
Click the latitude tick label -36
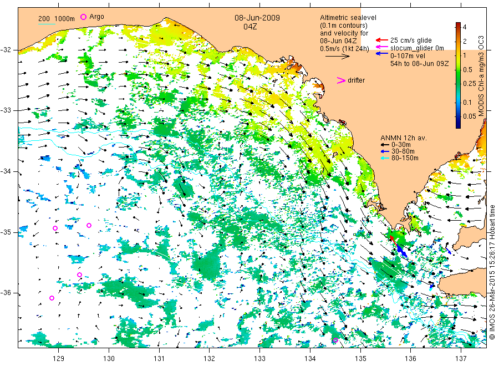click(6, 293)
